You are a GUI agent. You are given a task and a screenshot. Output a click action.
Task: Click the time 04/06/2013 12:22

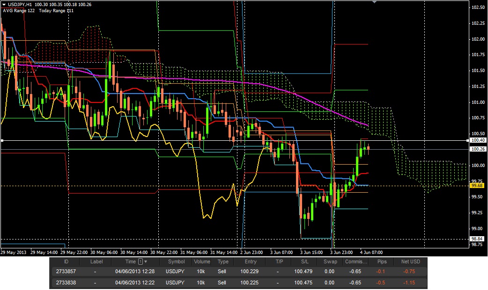[135, 283]
